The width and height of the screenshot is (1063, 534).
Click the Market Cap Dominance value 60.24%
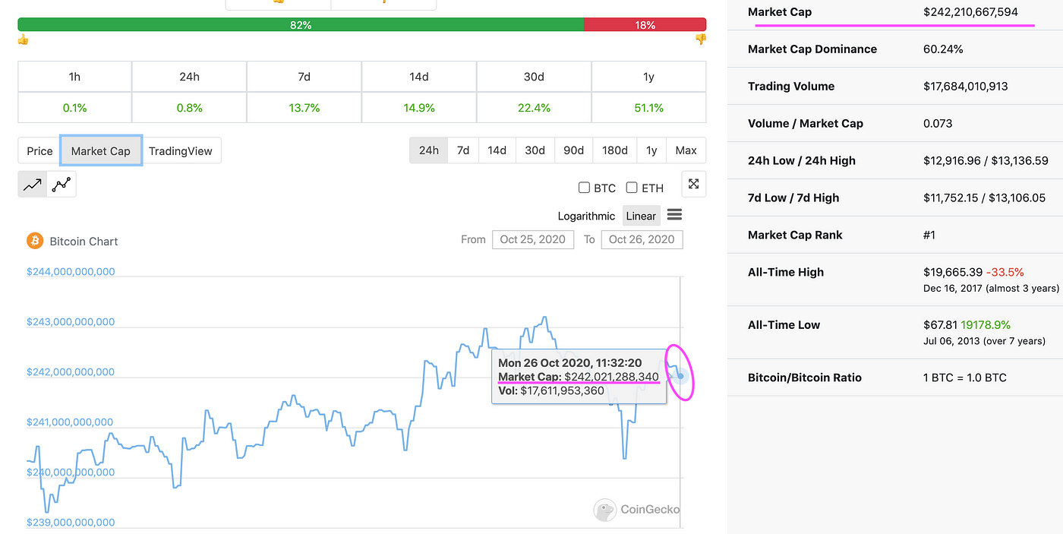pos(943,49)
